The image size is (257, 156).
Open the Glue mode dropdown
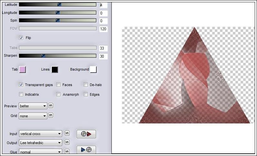point(41,152)
